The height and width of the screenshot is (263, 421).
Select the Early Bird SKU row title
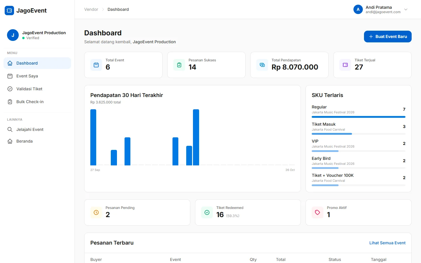321,158
